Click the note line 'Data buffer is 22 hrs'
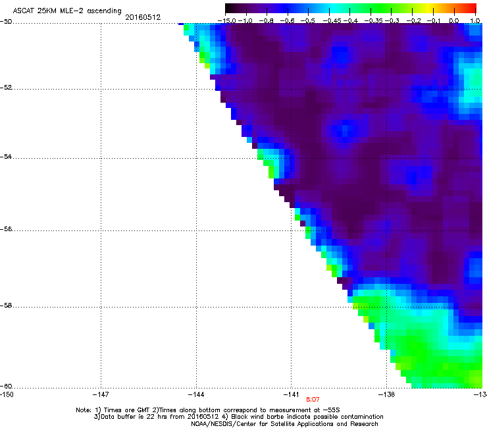The height and width of the screenshot is (428, 487). coord(238,417)
